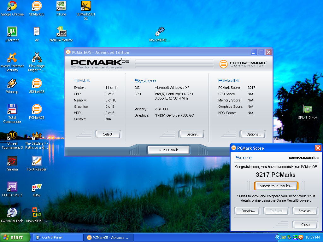Image resolution: width=323 pixels, height=242 pixels.
Task: Click the Save as... button
Action: pos(305,211)
